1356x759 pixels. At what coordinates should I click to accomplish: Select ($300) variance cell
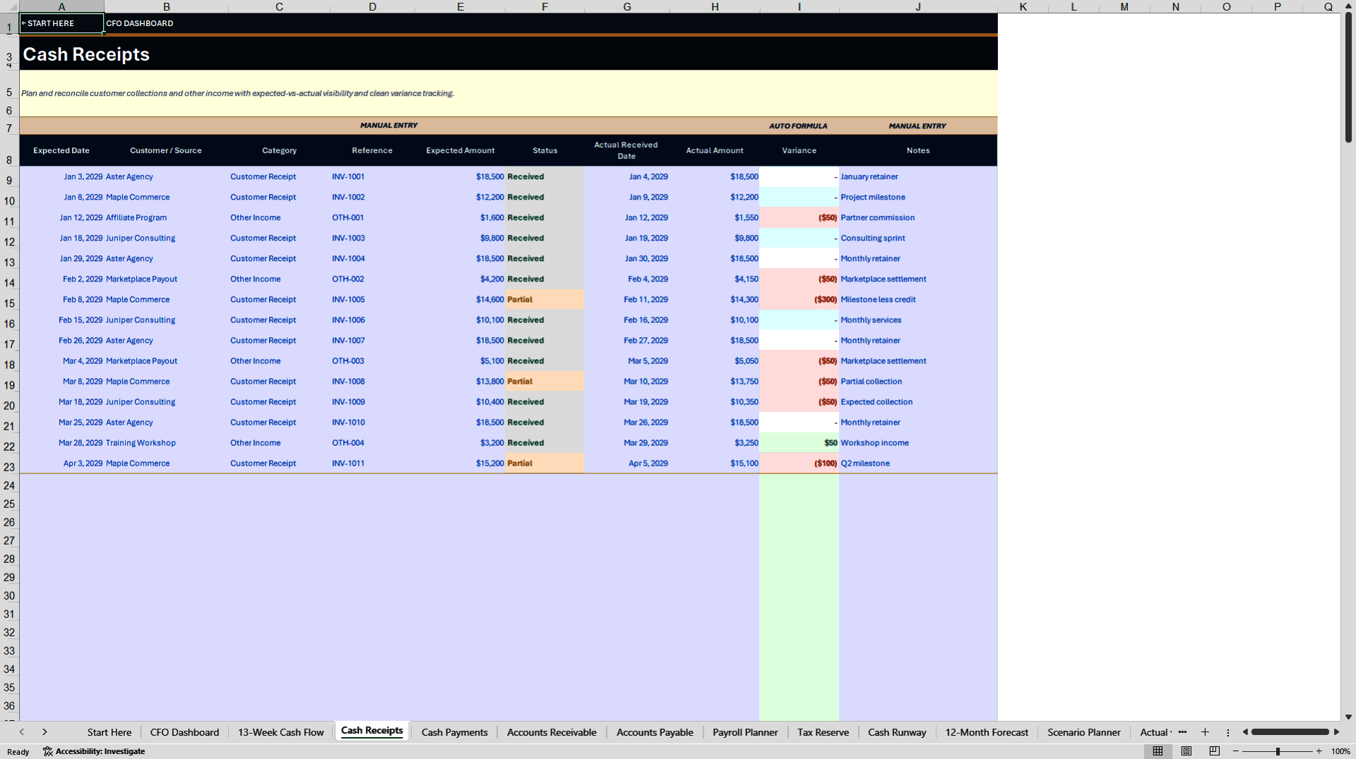click(x=799, y=299)
